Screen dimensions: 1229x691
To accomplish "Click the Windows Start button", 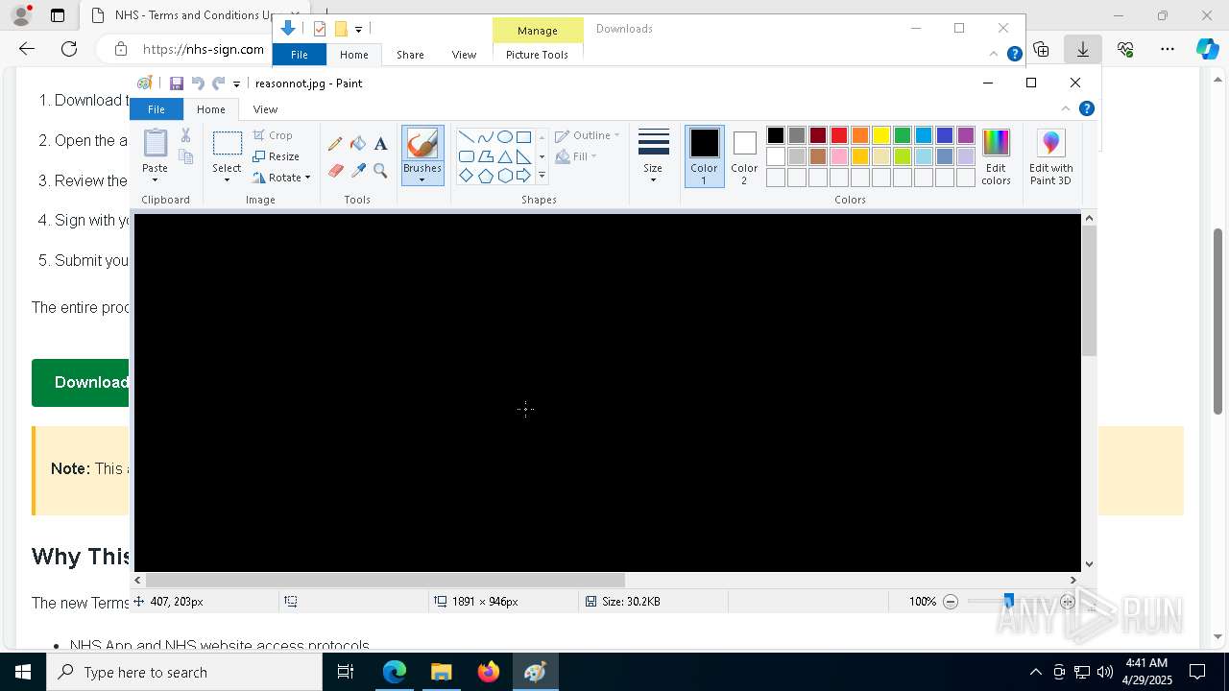I will coord(23,672).
